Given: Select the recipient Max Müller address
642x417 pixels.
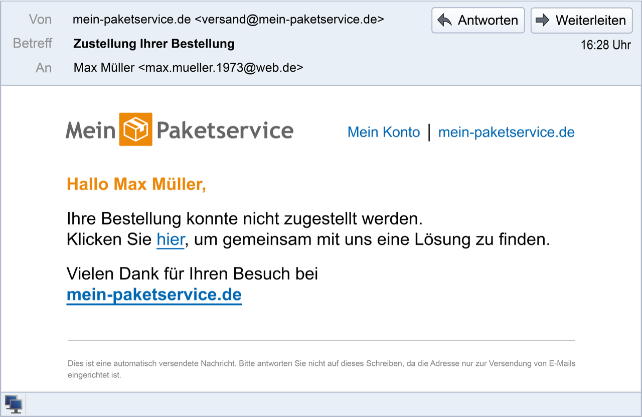Looking at the screenshot, I should click(x=188, y=67).
